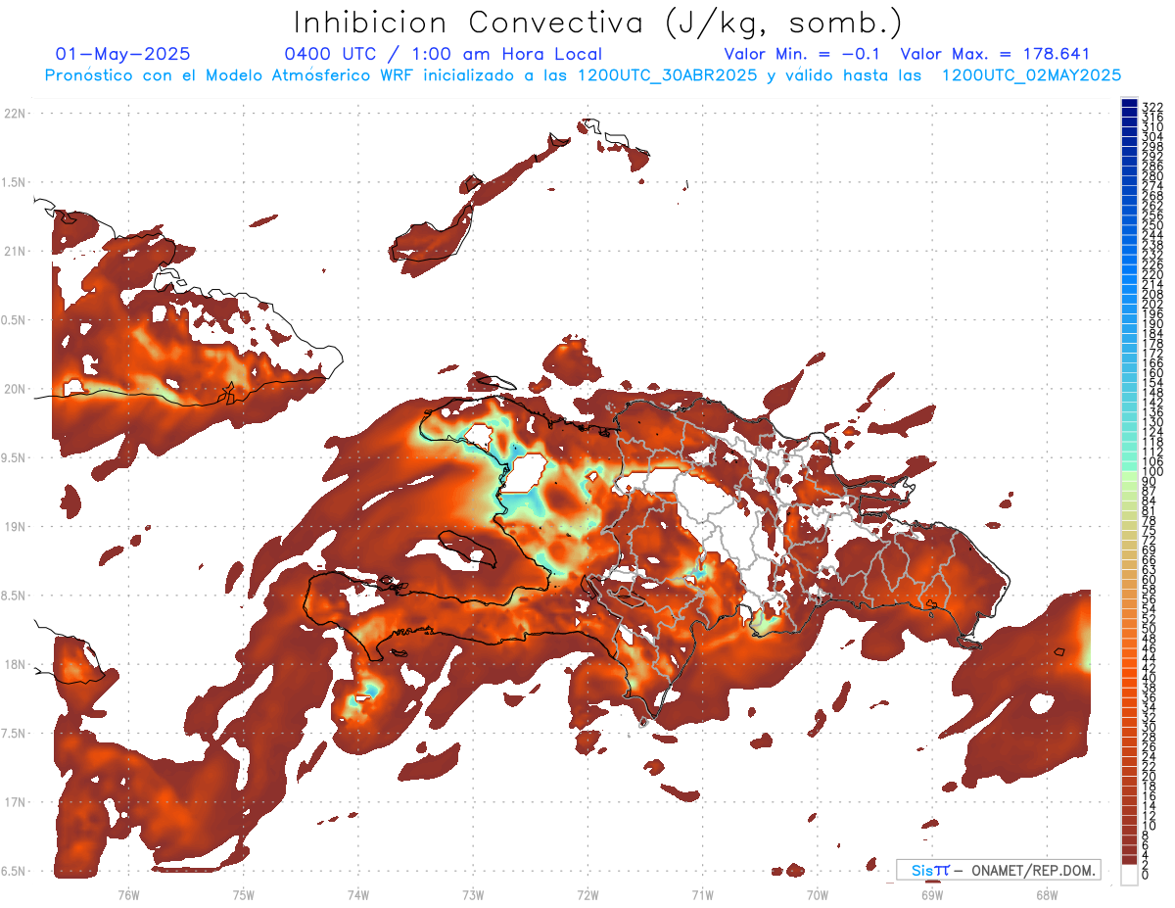Click the '22N' latitude label
1175x908 pixels.
16,114
